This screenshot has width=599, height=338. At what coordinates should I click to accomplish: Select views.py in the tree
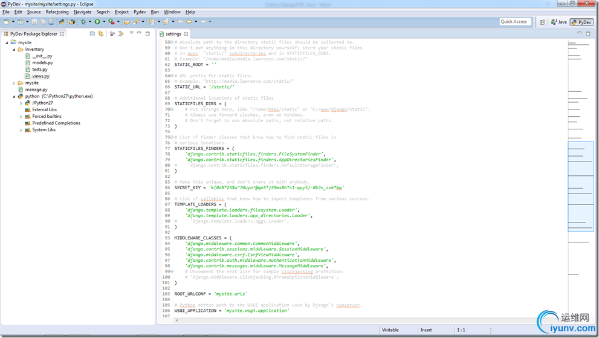click(40, 76)
